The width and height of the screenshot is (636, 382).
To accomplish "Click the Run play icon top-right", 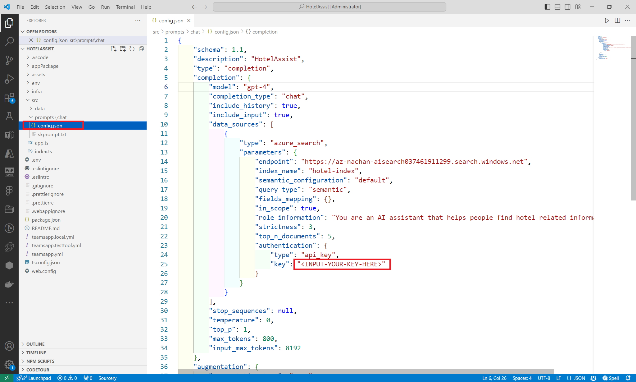I will coord(607,21).
